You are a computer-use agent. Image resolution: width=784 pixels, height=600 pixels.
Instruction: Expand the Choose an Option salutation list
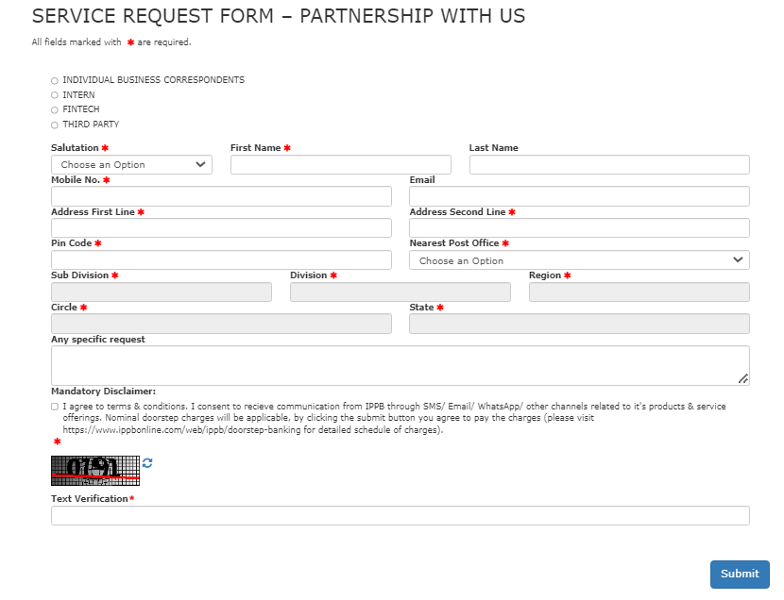click(131, 164)
